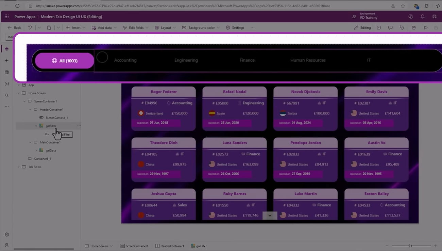Expand the galData gallery node

[36, 151]
